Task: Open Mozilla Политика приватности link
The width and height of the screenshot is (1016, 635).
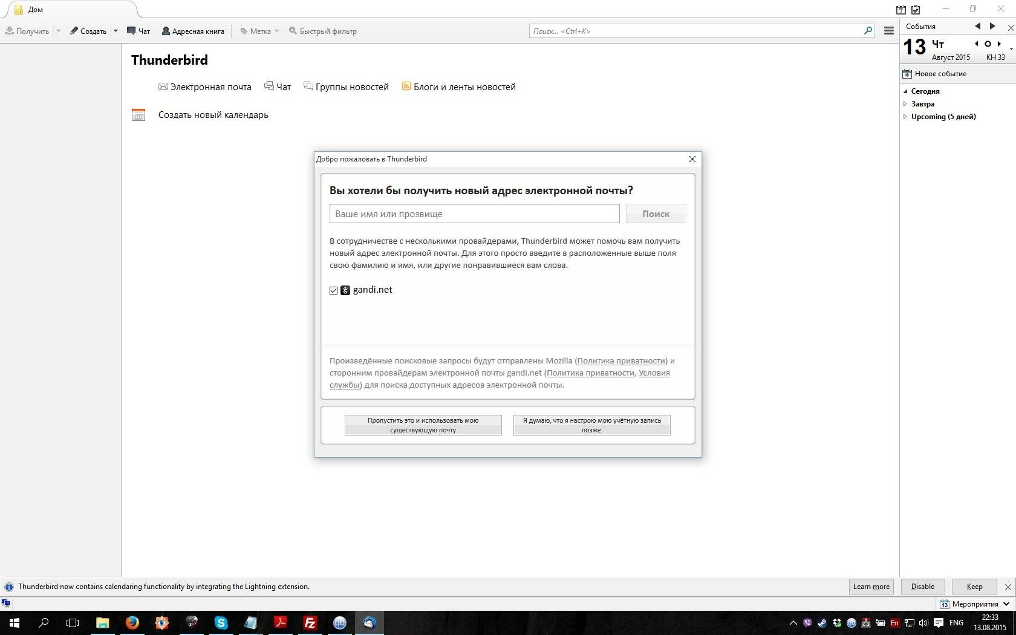Action: (x=621, y=361)
